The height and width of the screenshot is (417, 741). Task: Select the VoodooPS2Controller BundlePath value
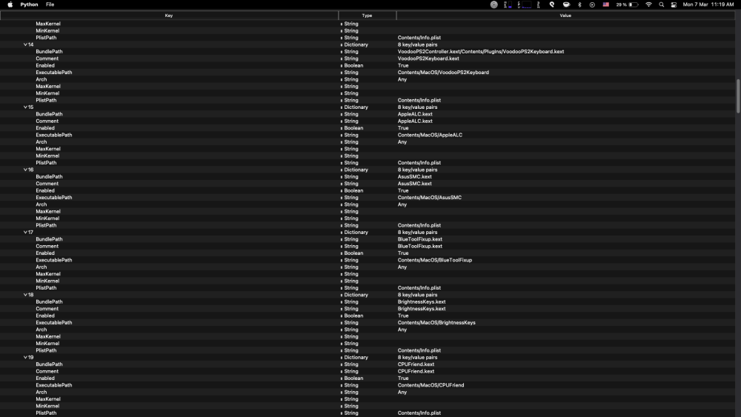[481, 51]
